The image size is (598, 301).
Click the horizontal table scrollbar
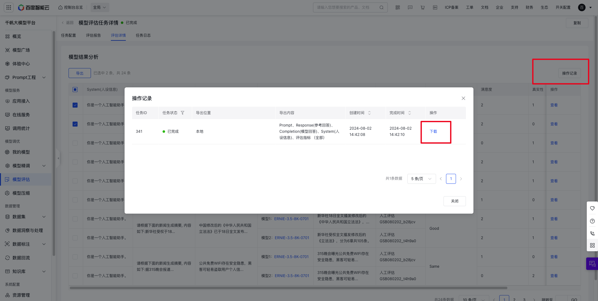[288, 288]
